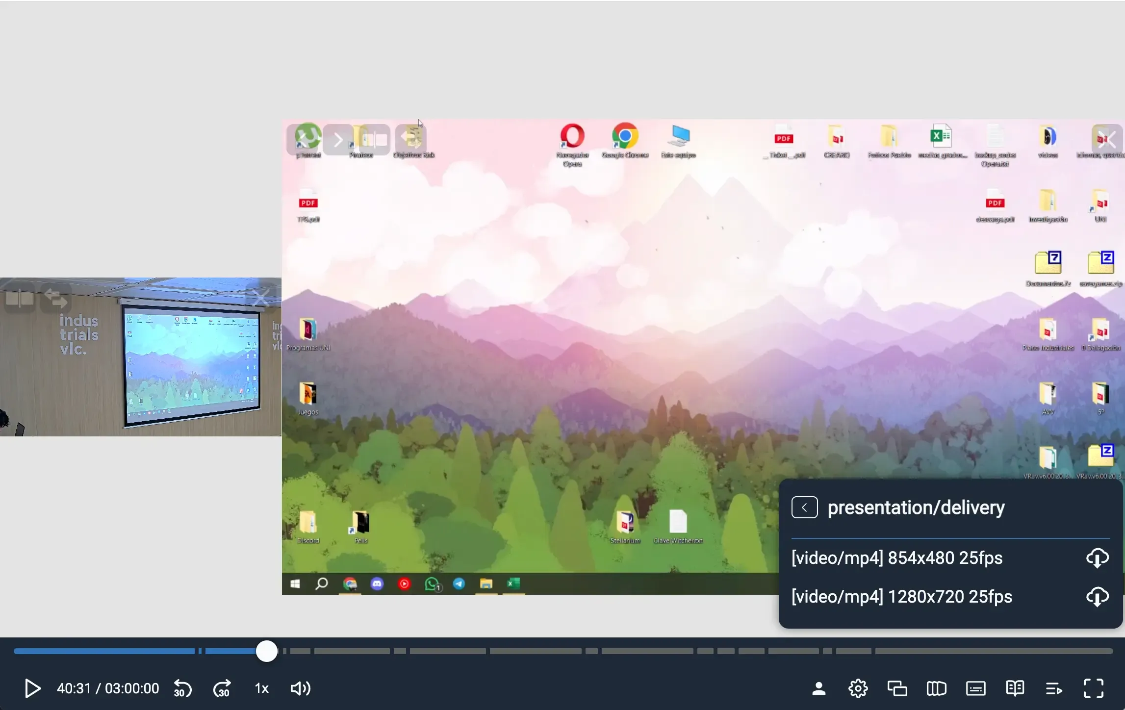Open the playback settings gear
Screen dimensions: 1125x710
coord(857,688)
